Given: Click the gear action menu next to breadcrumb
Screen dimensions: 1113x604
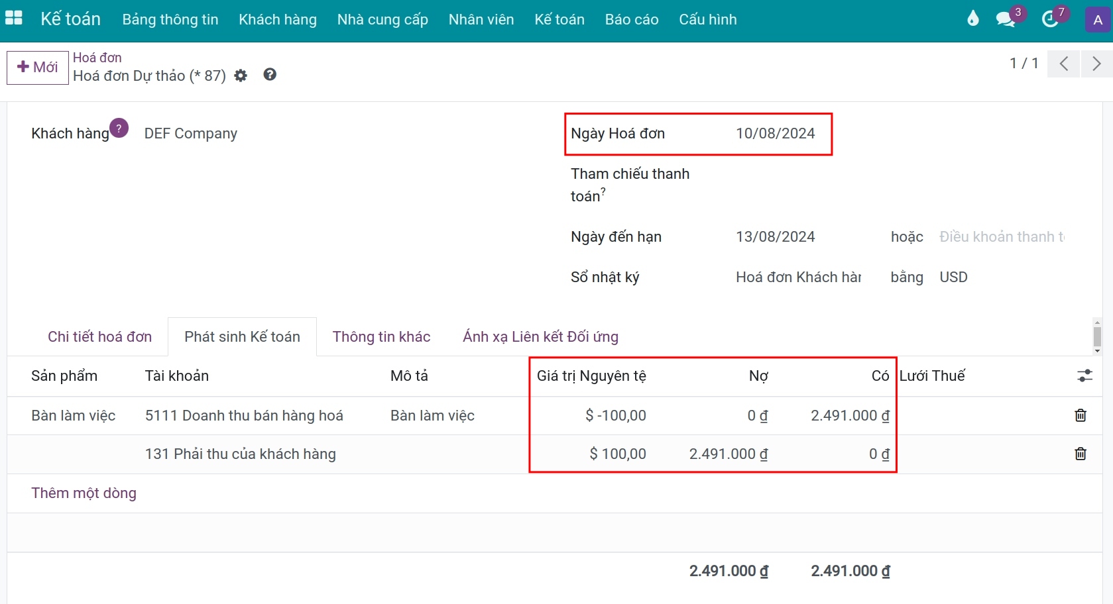Looking at the screenshot, I should pos(240,75).
